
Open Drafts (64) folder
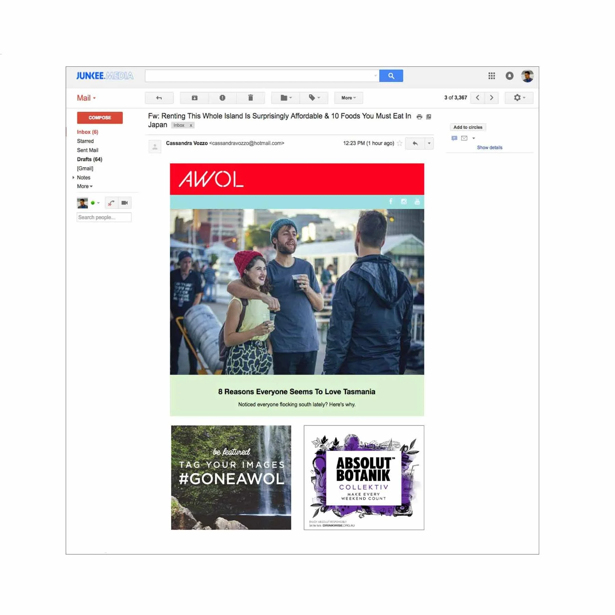click(x=90, y=159)
